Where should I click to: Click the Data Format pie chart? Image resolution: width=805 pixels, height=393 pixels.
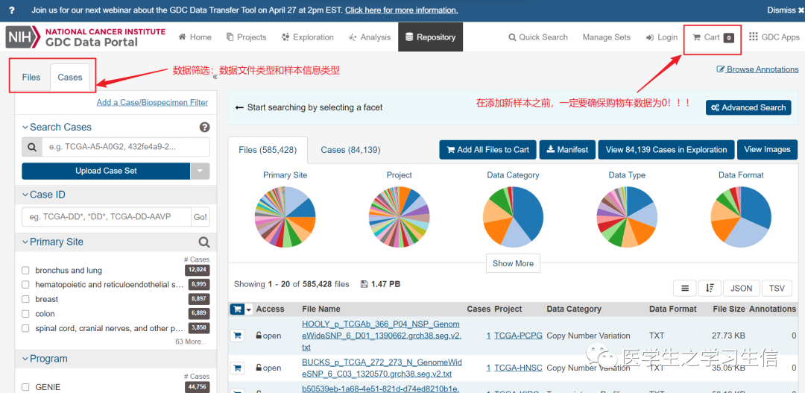741,217
